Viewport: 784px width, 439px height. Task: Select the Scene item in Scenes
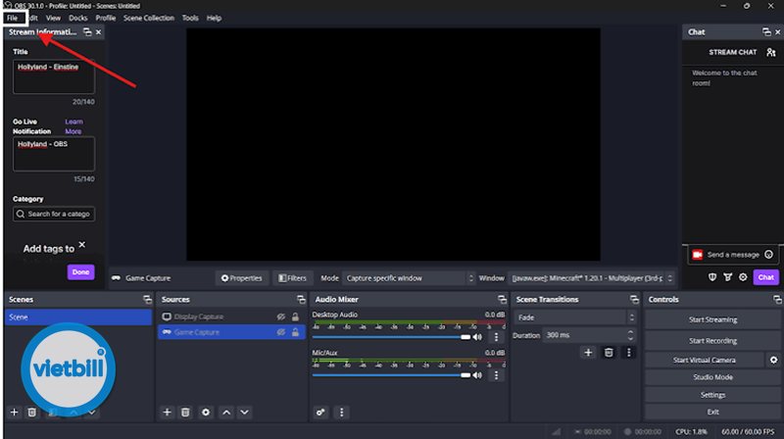point(78,317)
